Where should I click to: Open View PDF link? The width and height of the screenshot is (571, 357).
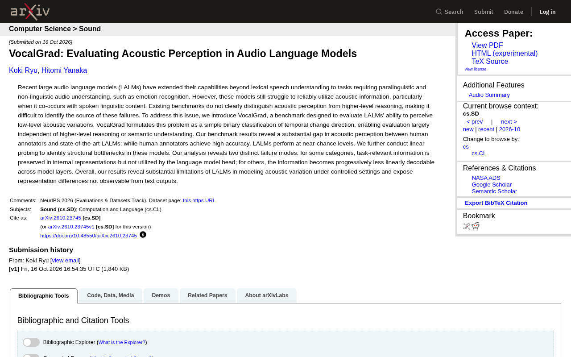pyautogui.click(x=487, y=46)
